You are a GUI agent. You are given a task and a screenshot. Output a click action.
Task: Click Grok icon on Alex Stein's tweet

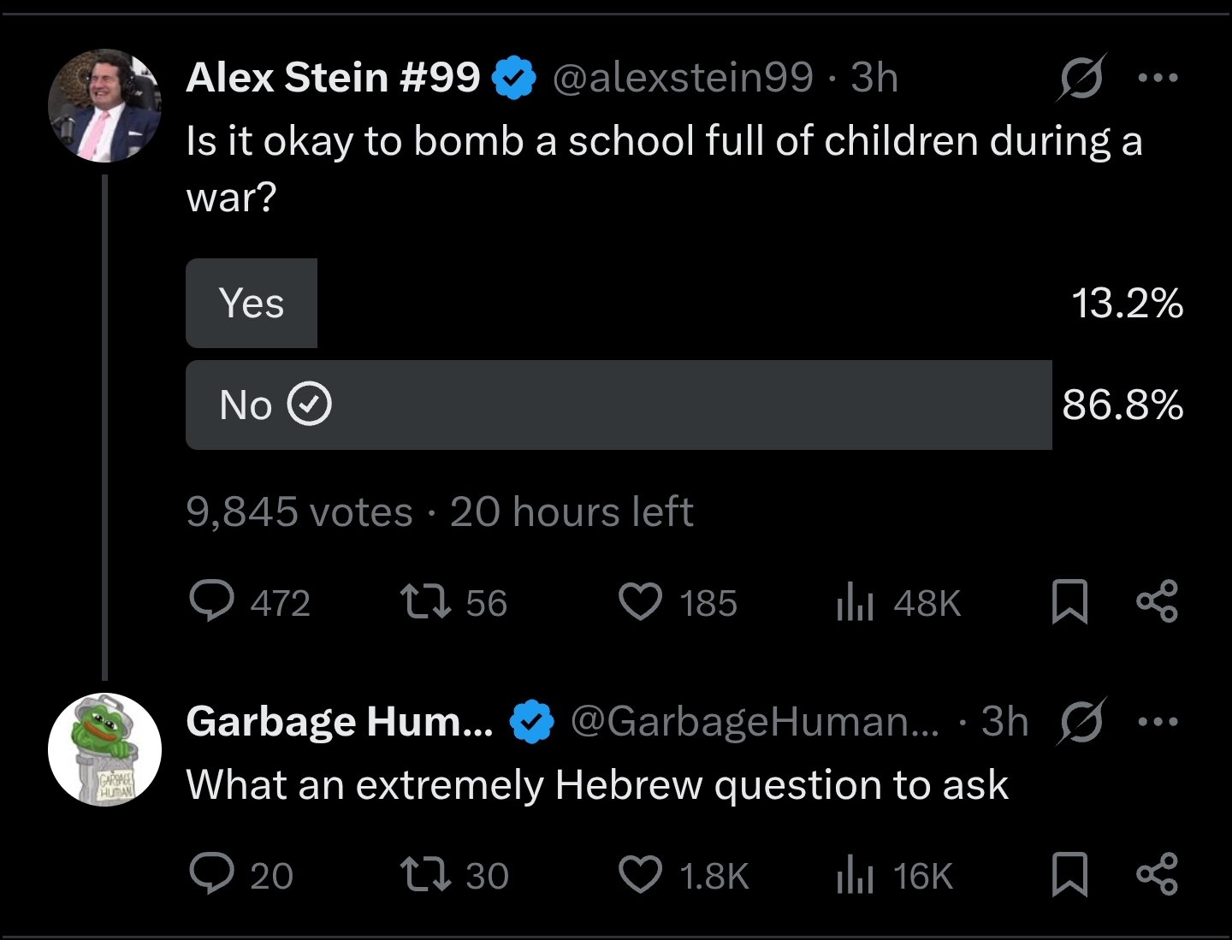[1081, 78]
